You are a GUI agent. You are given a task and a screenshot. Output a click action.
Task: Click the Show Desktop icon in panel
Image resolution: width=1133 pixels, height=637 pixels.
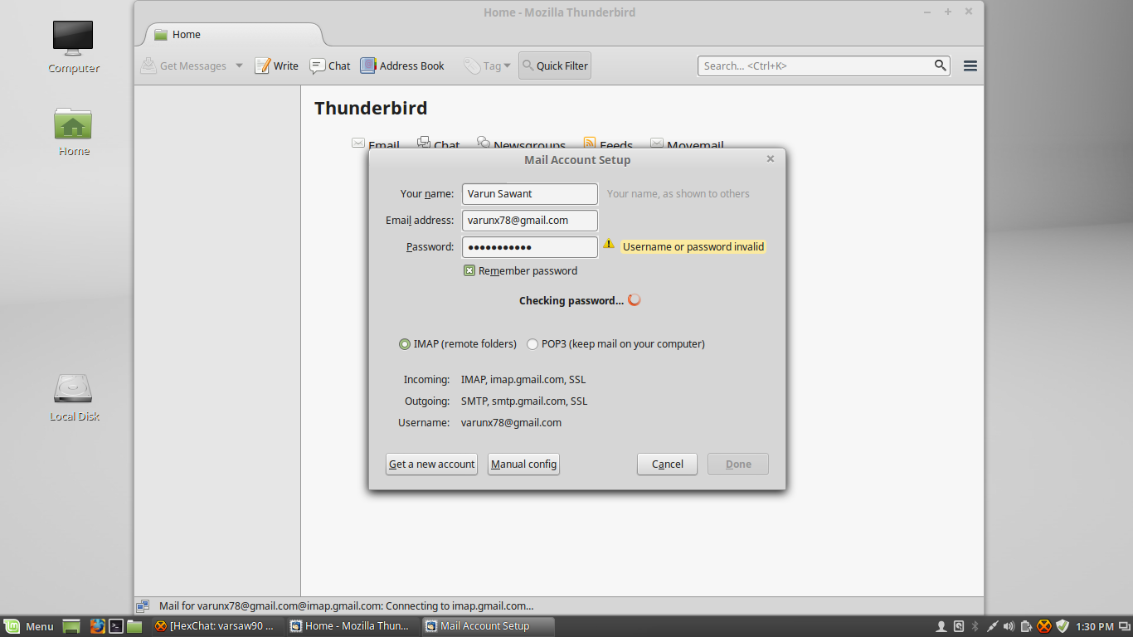(72, 626)
